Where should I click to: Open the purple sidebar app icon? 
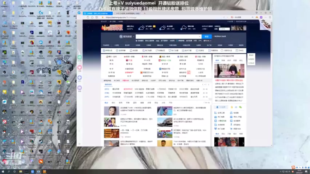point(79,88)
